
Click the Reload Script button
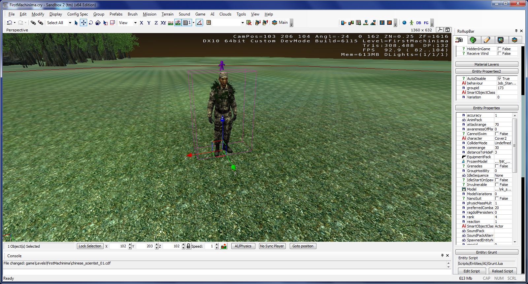point(502,271)
